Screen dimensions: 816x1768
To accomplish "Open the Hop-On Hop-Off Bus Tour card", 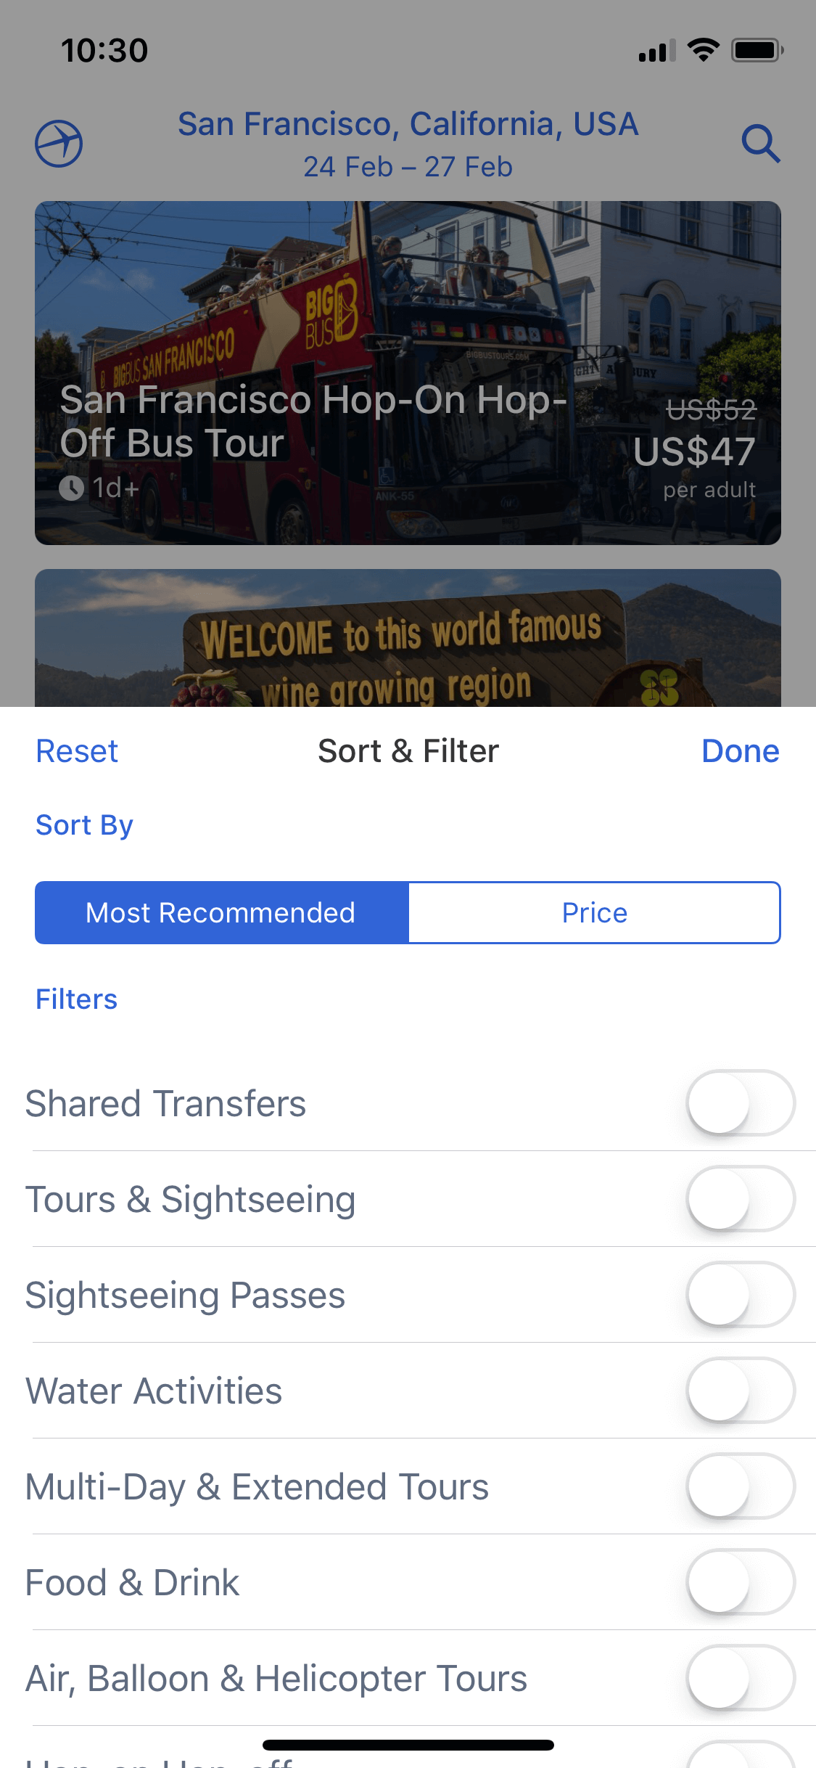I will (x=408, y=373).
